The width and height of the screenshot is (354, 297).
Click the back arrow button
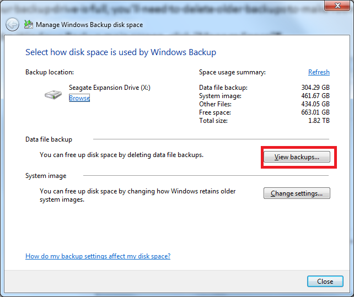(12, 24)
